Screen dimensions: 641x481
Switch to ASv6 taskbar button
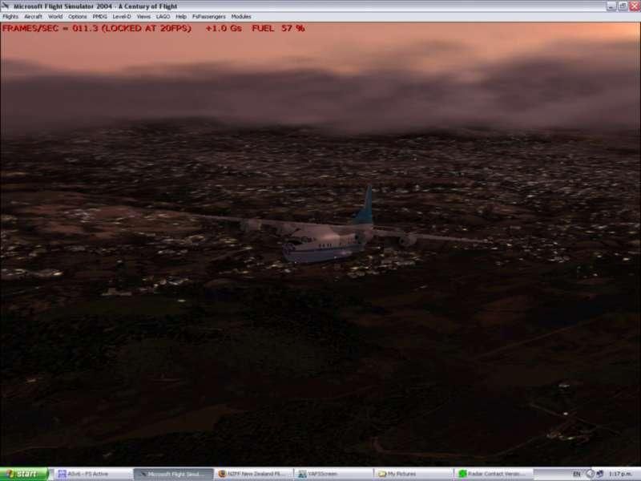[92, 474]
